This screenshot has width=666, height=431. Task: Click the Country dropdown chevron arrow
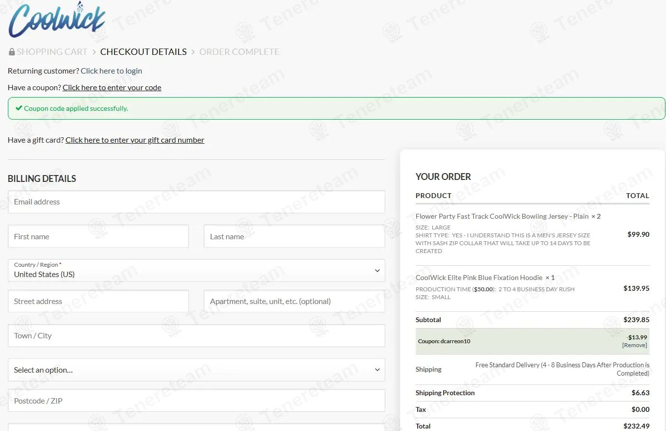pos(377,271)
